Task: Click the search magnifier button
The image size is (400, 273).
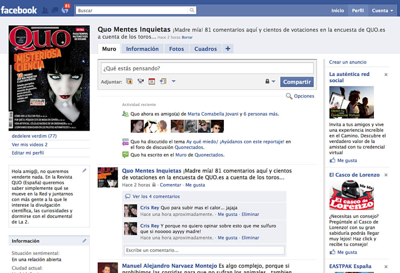Action: (192, 10)
